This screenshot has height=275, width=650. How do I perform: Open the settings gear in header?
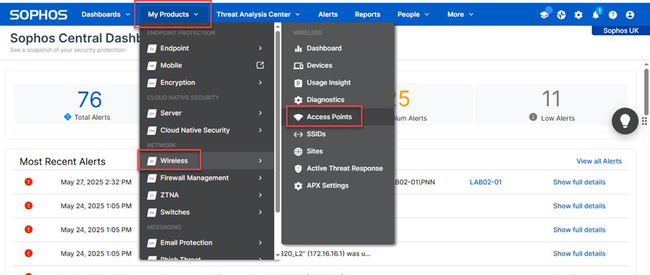[x=578, y=15]
